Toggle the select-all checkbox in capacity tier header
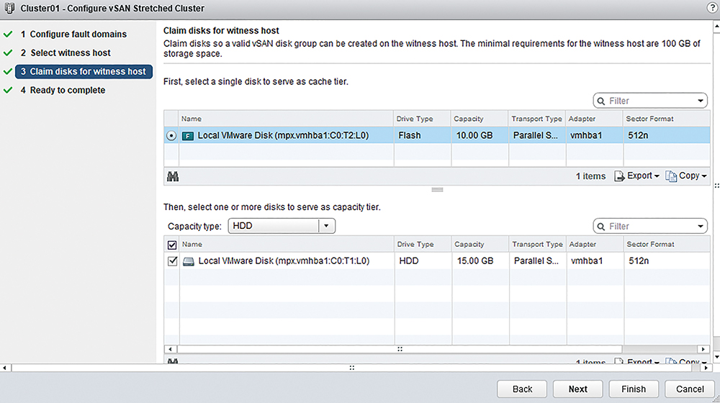The height and width of the screenshot is (403, 720). point(172,245)
